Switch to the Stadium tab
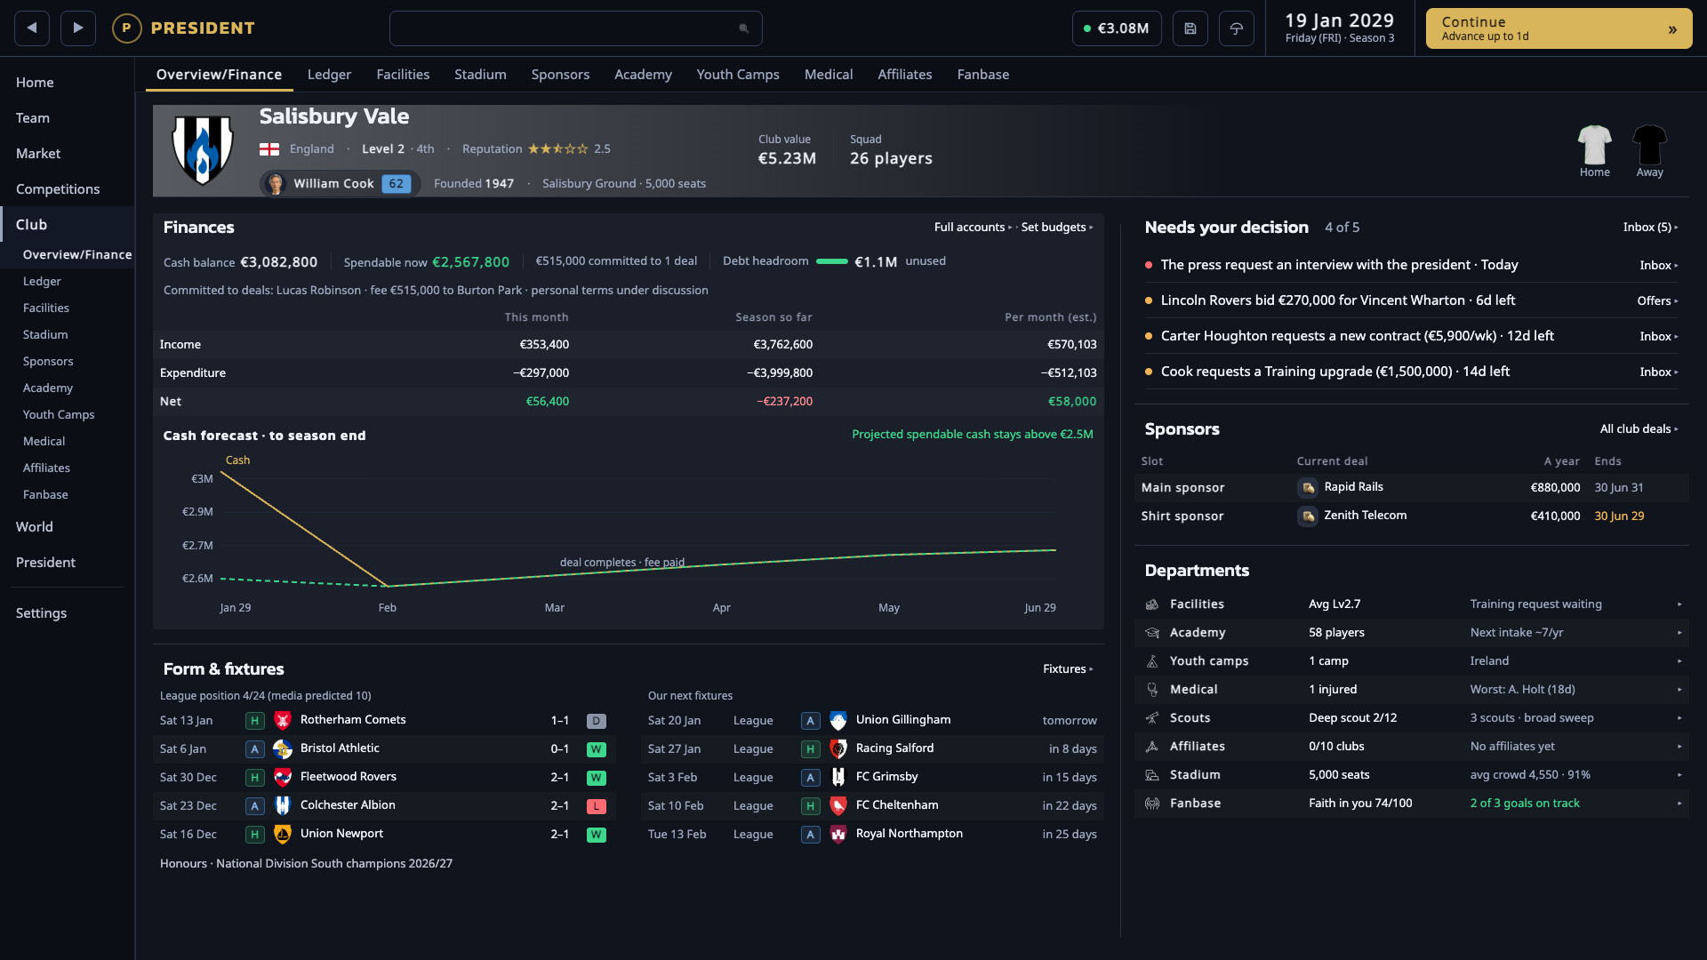The height and width of the screenshot is (960, 1707). coord(480,75)
